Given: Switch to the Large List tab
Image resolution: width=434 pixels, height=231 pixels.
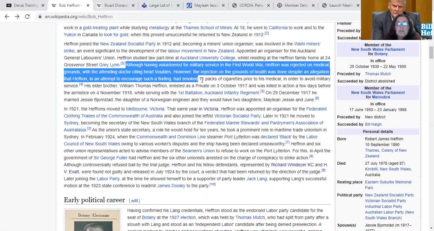Looking at the screenshot, I should coord(161,5).
